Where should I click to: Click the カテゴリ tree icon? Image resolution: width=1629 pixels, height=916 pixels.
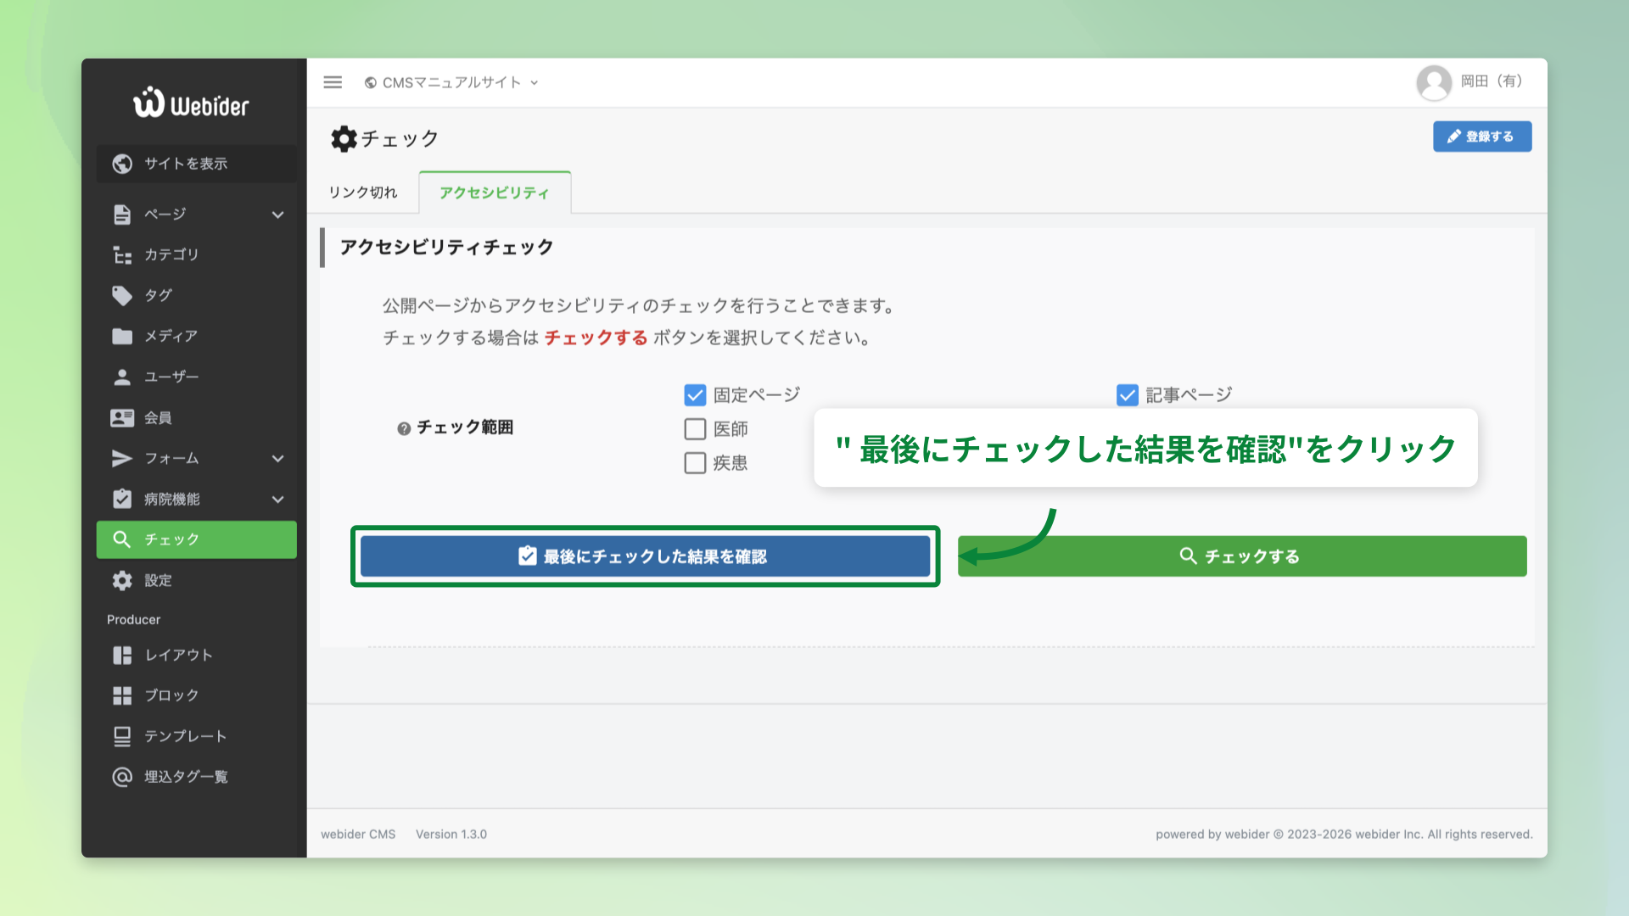point(122,254)
